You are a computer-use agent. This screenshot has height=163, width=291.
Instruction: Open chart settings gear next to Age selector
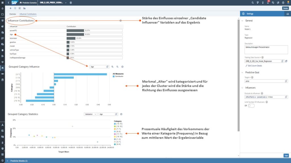click(x=122, y=67)
